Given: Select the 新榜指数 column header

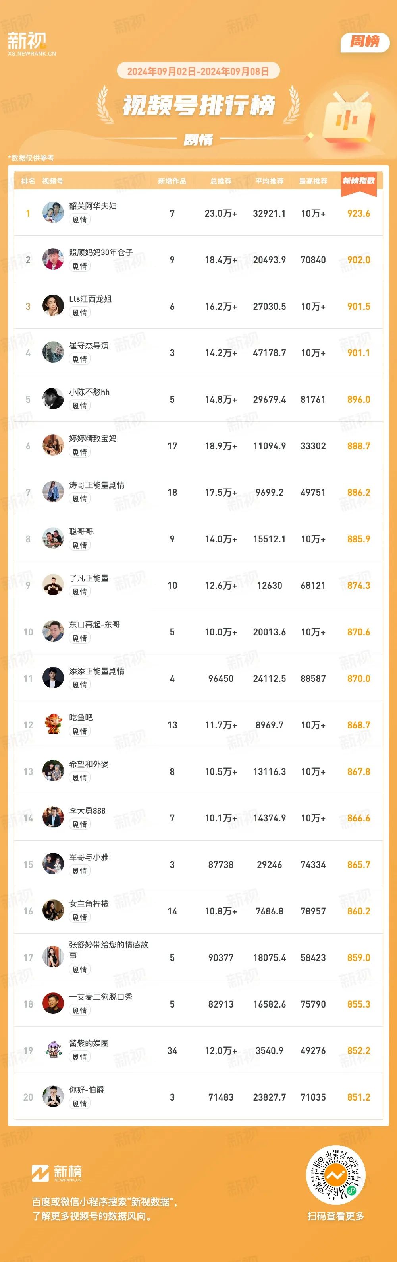Looking at the screenshot, I should 359,181.
